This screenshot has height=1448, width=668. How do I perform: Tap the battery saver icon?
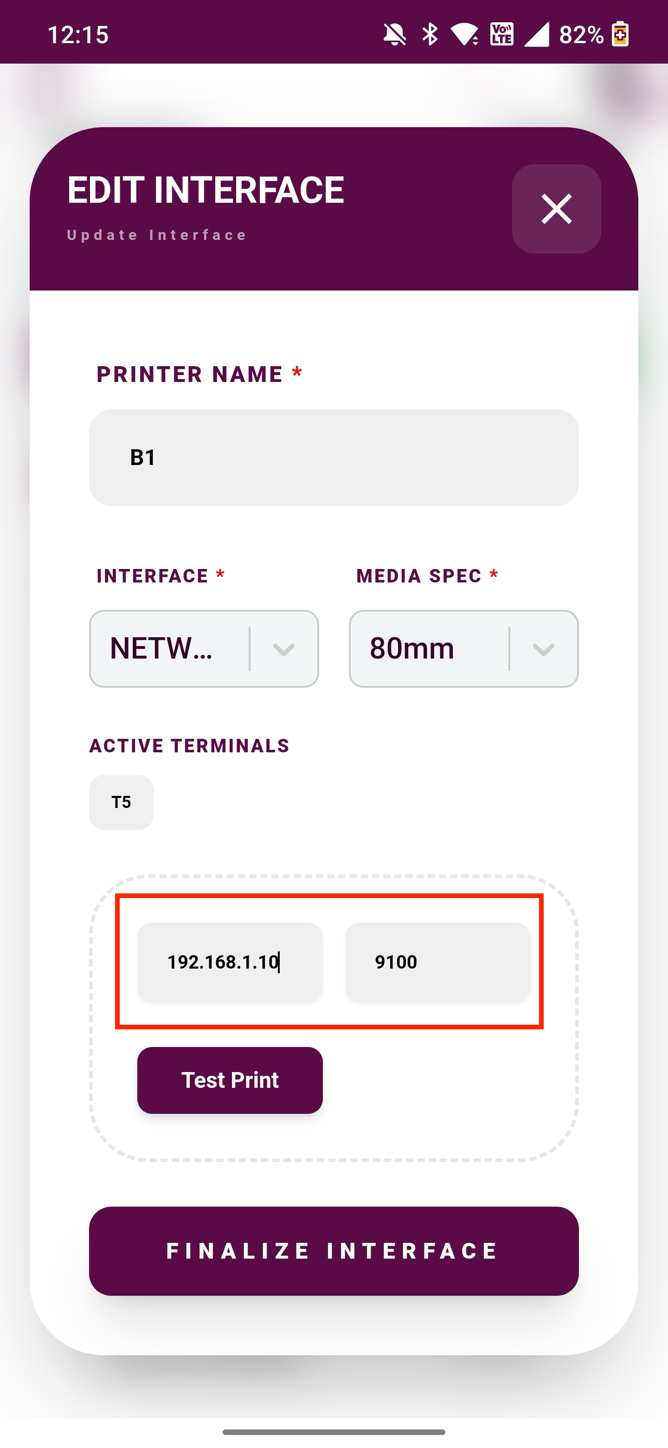[620, 35]
